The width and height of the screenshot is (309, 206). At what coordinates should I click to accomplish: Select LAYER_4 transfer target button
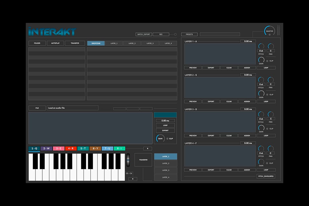[x=166, y=177]
